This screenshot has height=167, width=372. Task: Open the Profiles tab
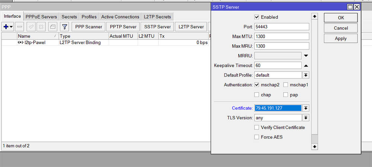89,17
